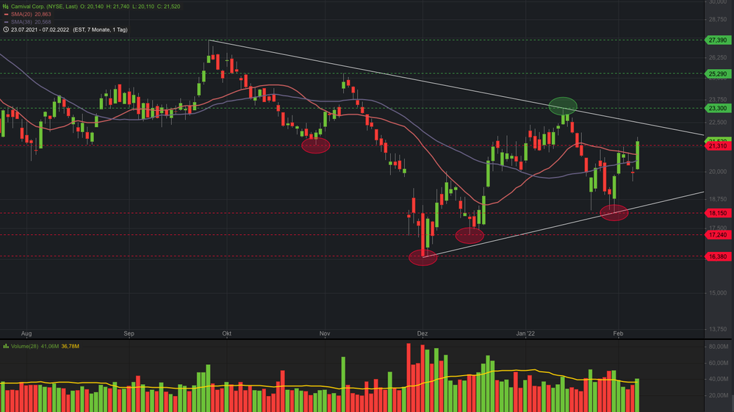The height and width of the screenshot is (412, 734).
Task: Click the clock icon next to date range
Action: click(x=5, y=29)
